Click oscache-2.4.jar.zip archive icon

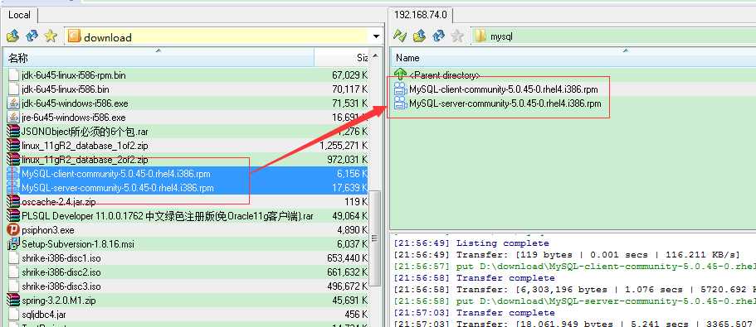point(13,201)
